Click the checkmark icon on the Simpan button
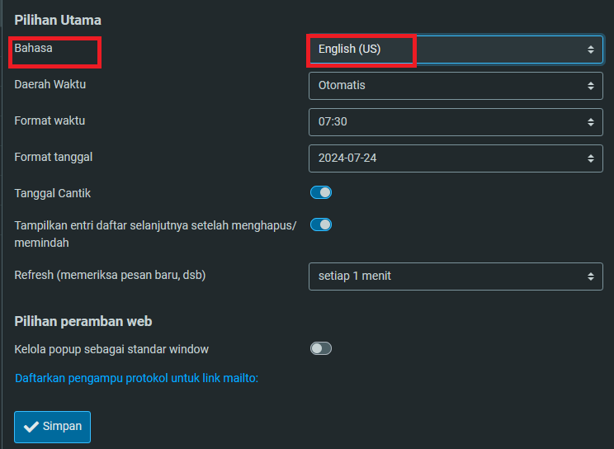This screenshot has width=614, height=449. (x=31, y=427)
